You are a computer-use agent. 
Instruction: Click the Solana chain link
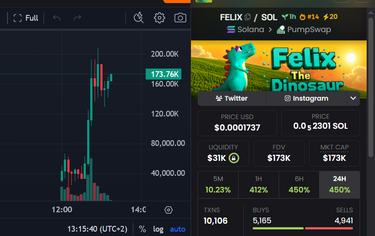click(245, 29)
